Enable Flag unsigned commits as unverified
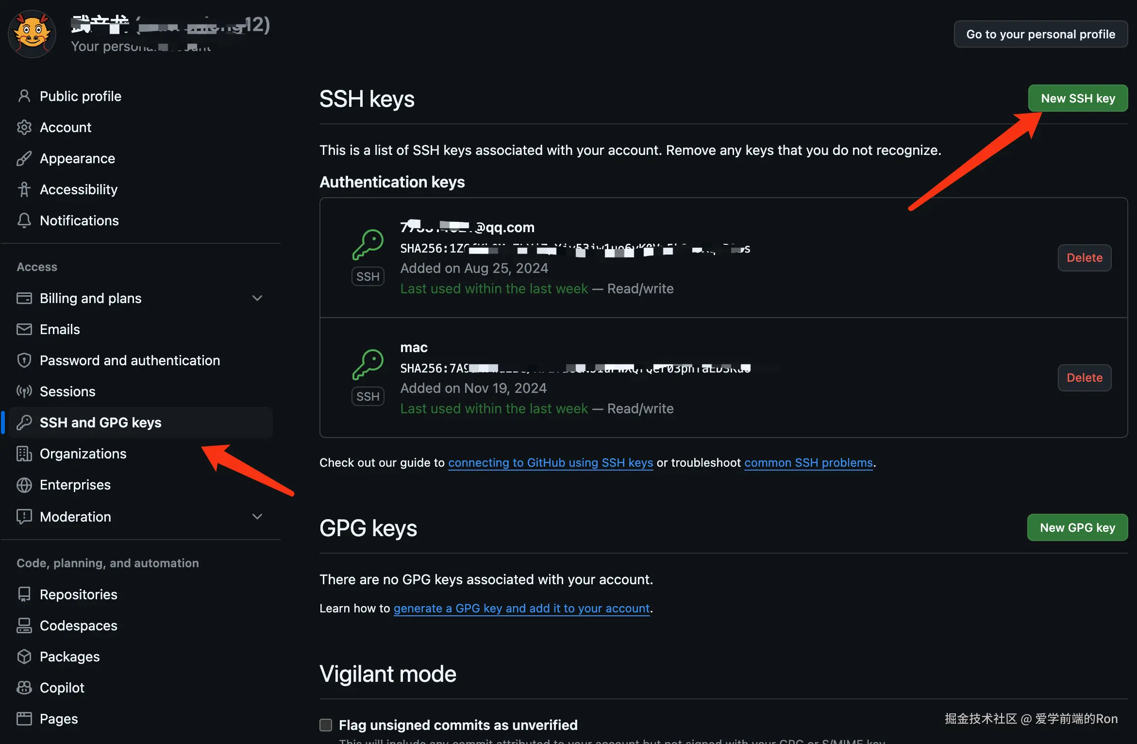 [326, 725]
